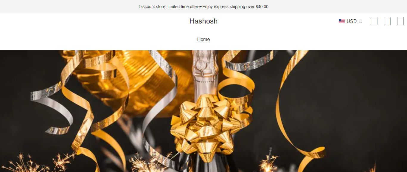Click the first square icon after USD
The width and height of the screenshot is (407, 172).
click(x=374, y=21)
